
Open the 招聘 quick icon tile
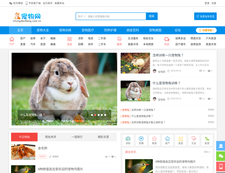pyautogui.click(x=141, y=140)
